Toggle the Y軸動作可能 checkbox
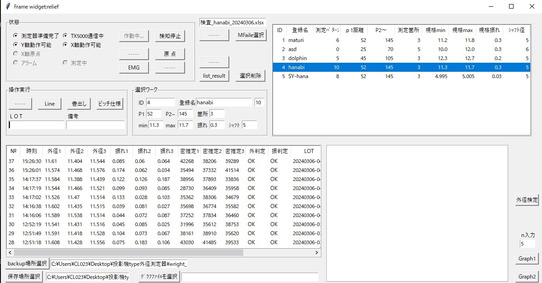Screen dimensions: 542x283 click(32, 45)
